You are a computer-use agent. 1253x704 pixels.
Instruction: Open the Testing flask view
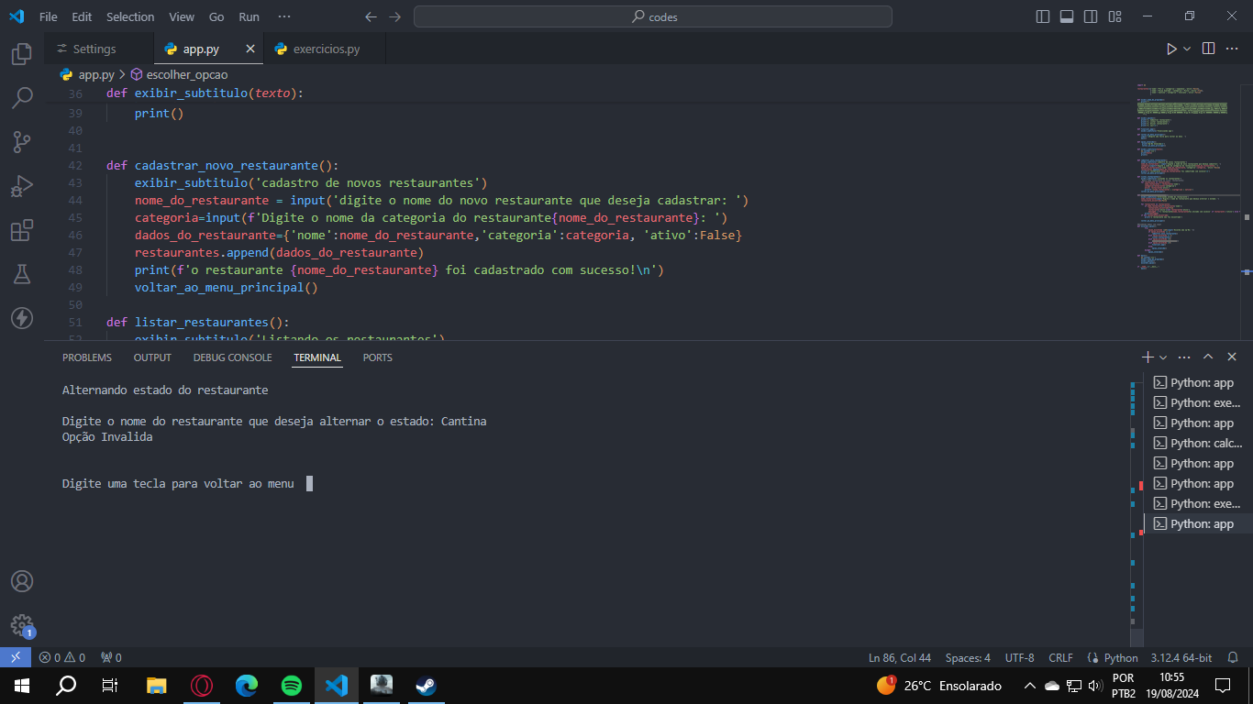pos(22,274)
